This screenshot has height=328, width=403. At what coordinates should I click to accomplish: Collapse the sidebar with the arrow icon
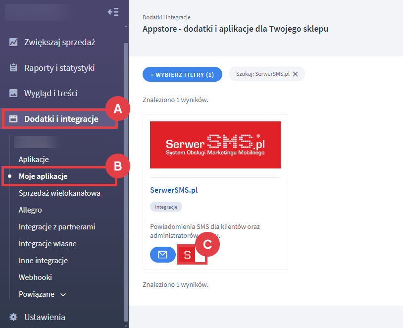pos(113,12)
